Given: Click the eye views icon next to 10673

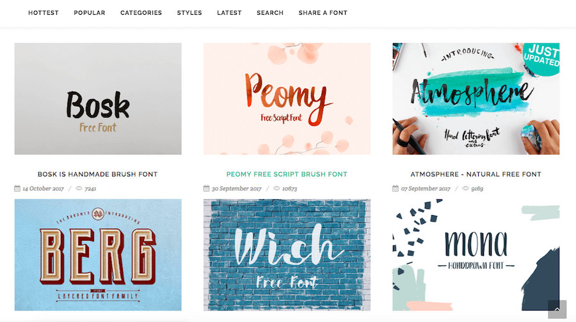Looking at the screenshot, I should 276,188.
